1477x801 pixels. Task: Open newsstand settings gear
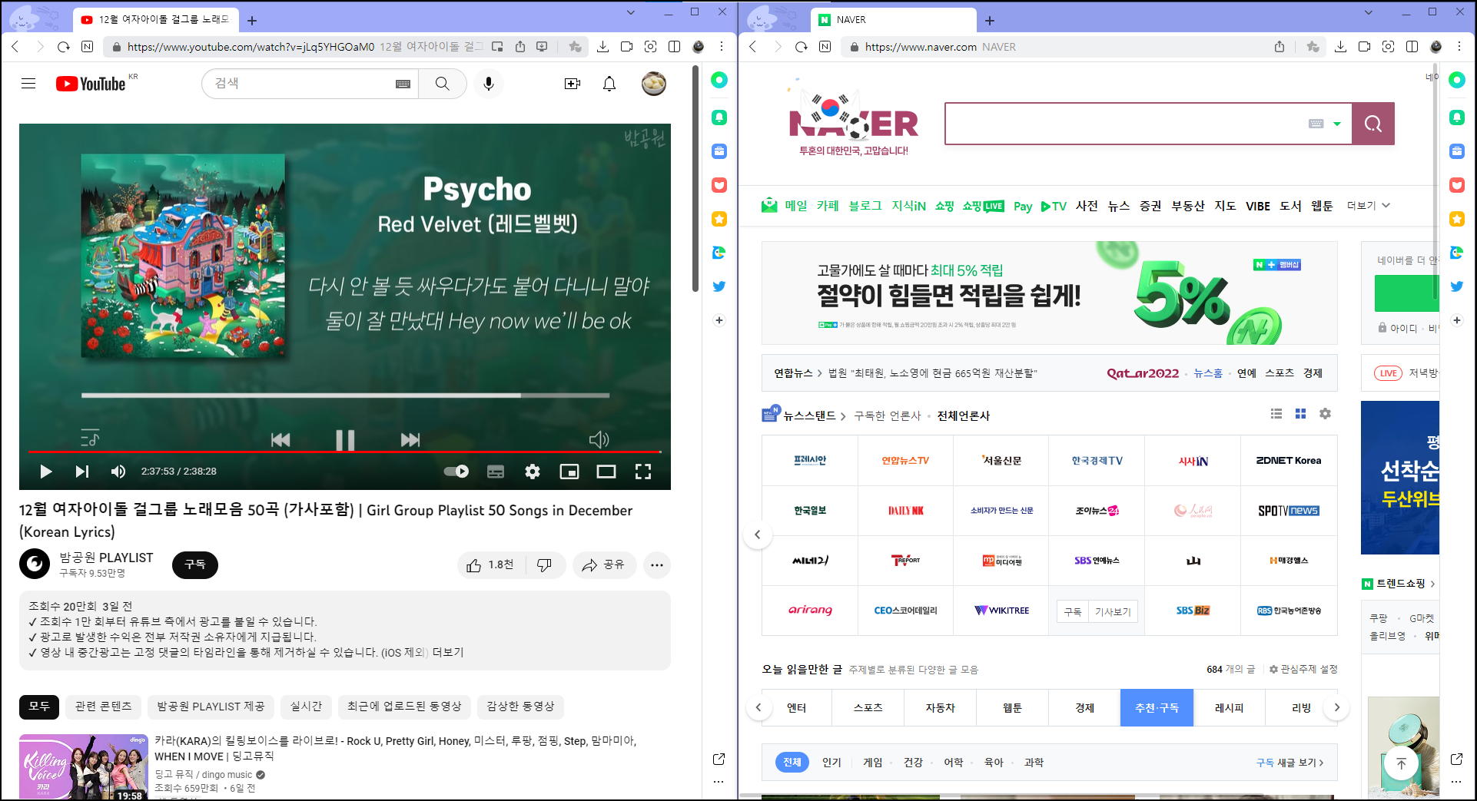[x=1325, y=414]
